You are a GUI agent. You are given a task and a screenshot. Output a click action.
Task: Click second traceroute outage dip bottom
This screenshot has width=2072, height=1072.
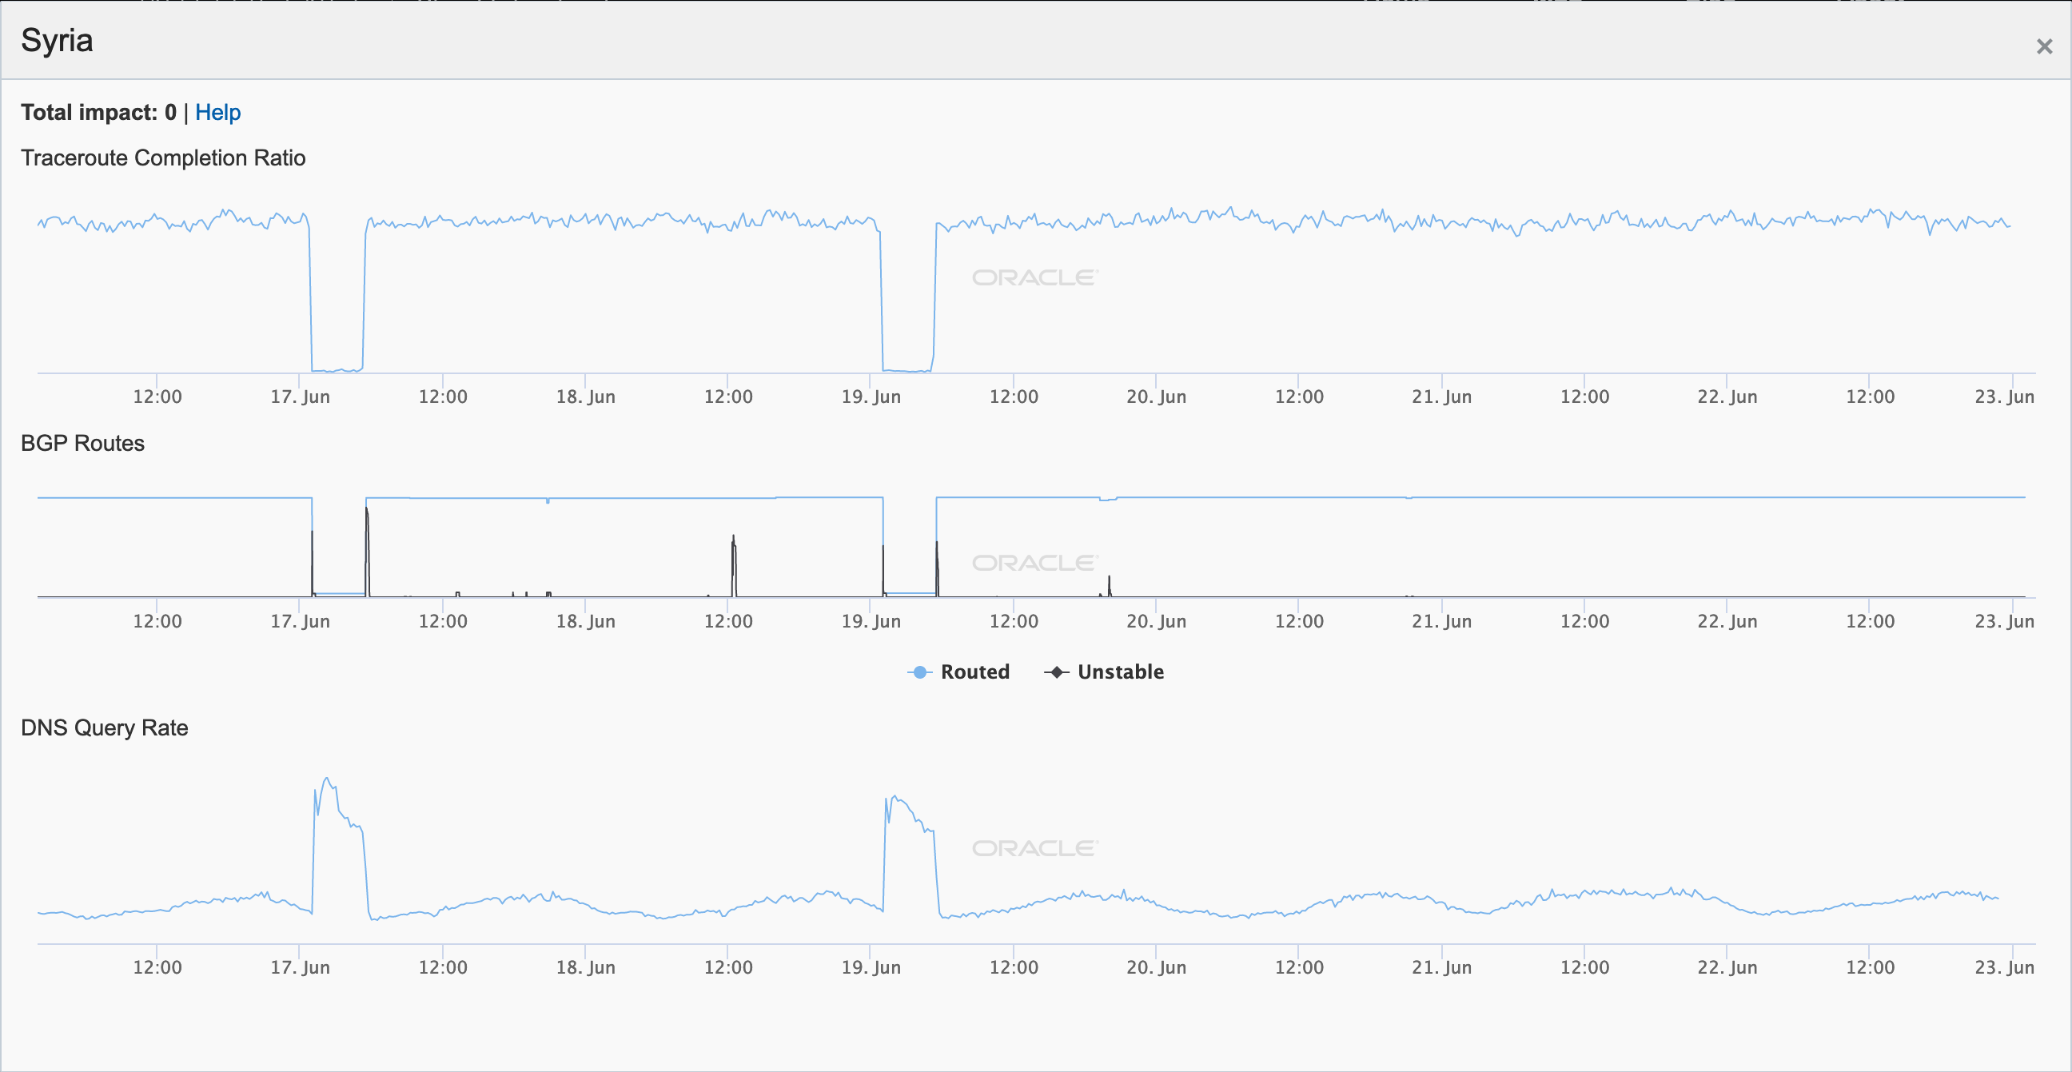point(907,370)
